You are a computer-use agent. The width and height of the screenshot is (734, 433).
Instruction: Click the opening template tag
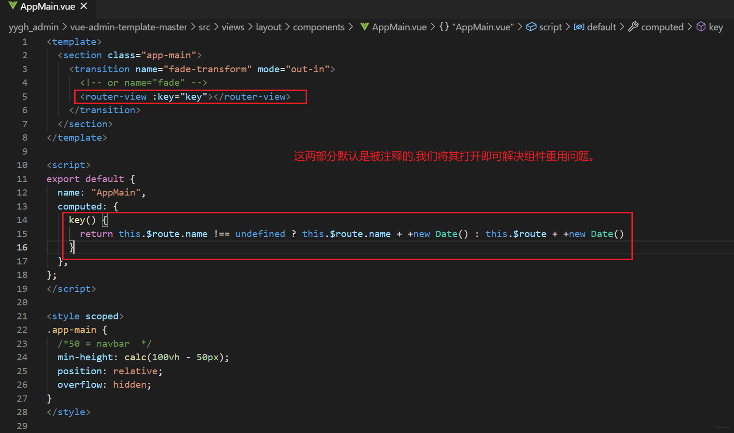click(74, 42)
